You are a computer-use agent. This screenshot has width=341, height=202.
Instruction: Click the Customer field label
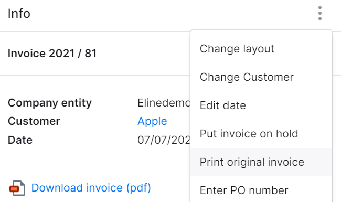point(34,121)
